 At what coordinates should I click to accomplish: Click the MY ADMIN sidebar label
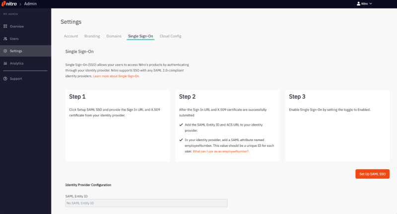click(x=10, y=14)
